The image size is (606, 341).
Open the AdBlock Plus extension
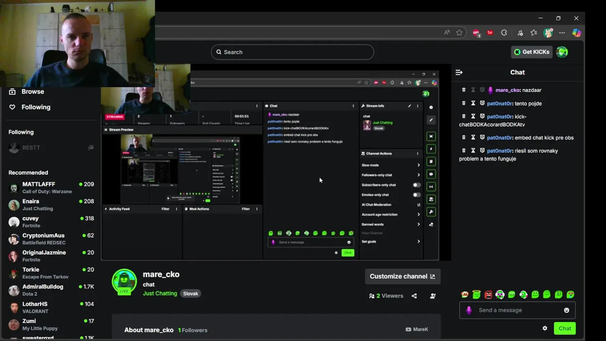(x=476, y=33)
